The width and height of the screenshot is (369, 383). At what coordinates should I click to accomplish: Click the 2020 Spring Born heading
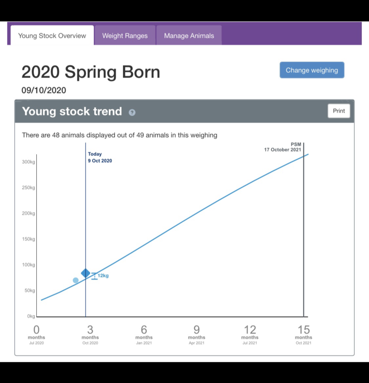click(91, 72)
